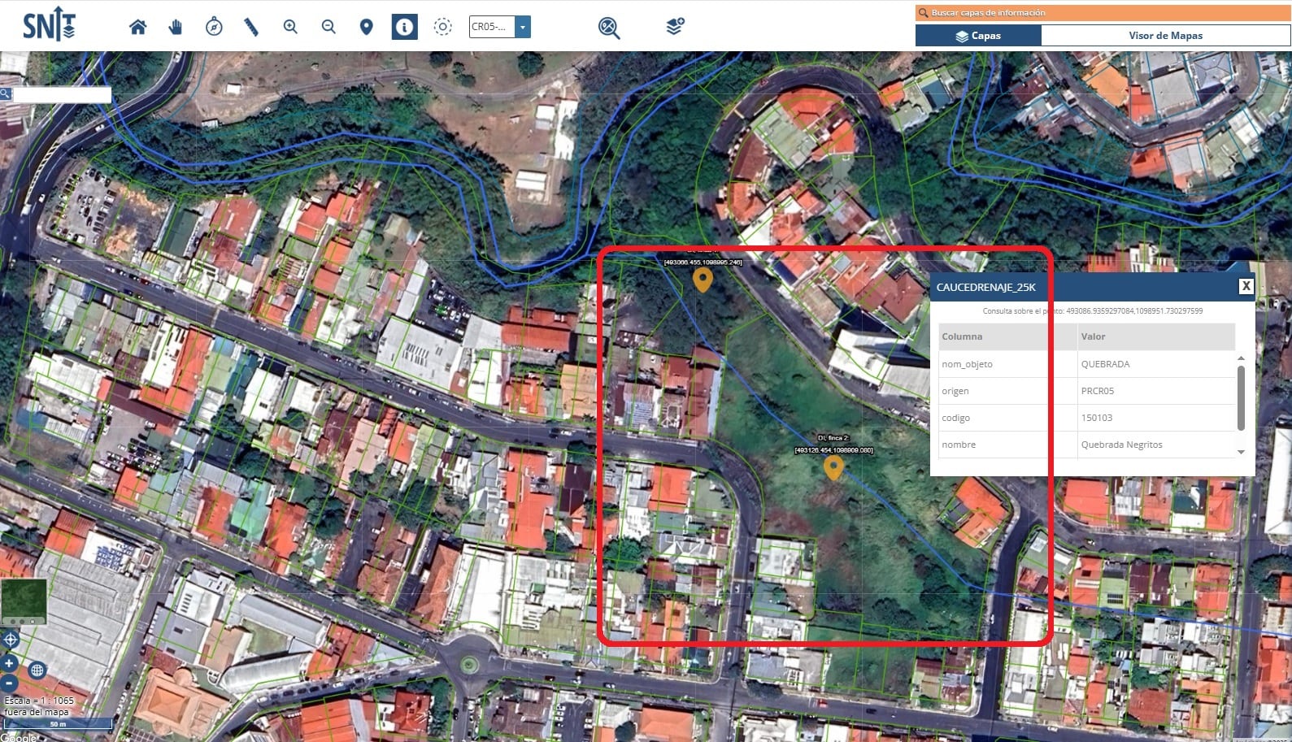Click the map minus zoom button
Viewport: 1292px width, 742px height.
point(9,682)
